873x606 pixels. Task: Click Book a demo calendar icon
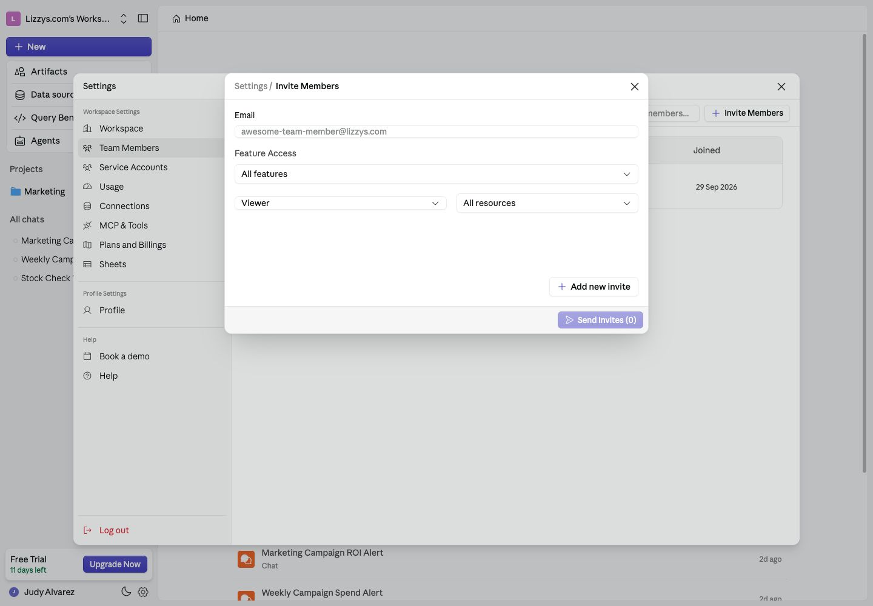[x=87, y=356]
